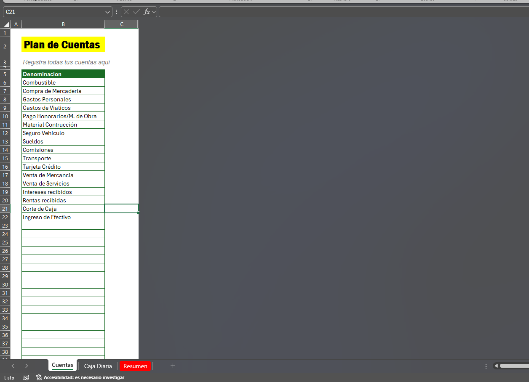This screenshot has width=529, height=382.
Task: Click the Enter checkmark icon in formula bar
Action: point(136,12)
